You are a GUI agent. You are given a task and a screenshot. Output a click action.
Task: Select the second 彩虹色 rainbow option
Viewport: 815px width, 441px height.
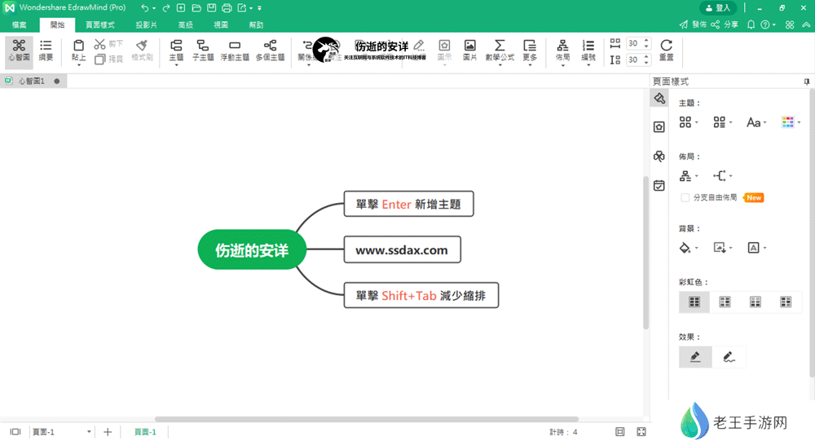pyautogui.click(x=725, y=302)
